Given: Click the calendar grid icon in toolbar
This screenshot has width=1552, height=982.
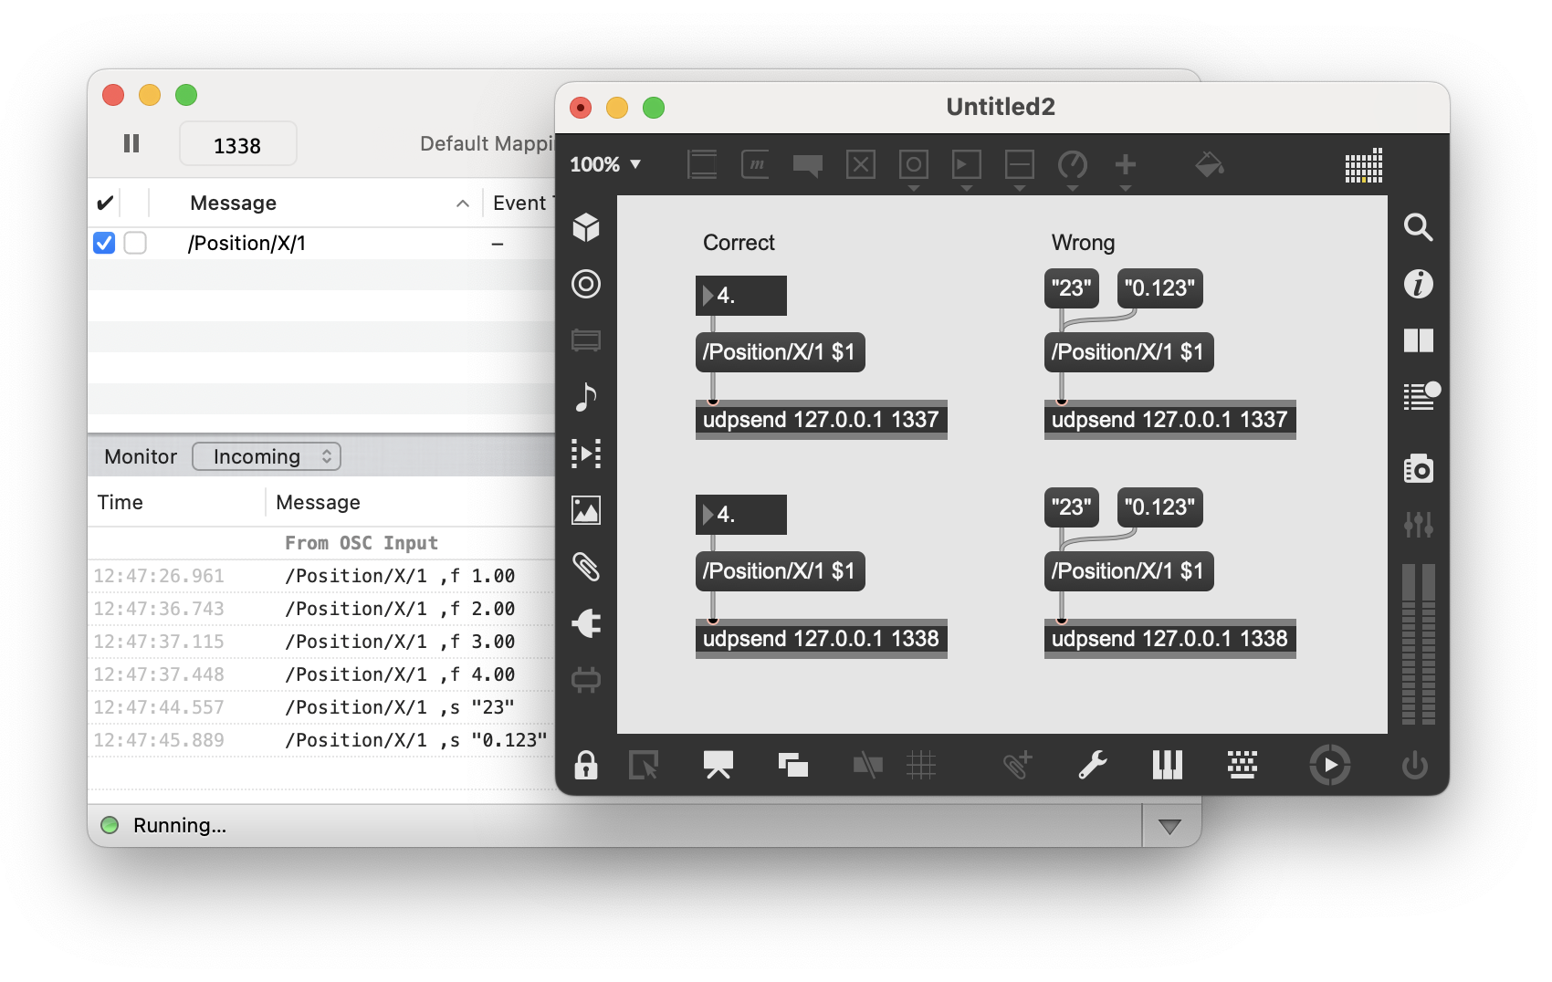Looking at the screenshot, I should tap(1364, 165).
